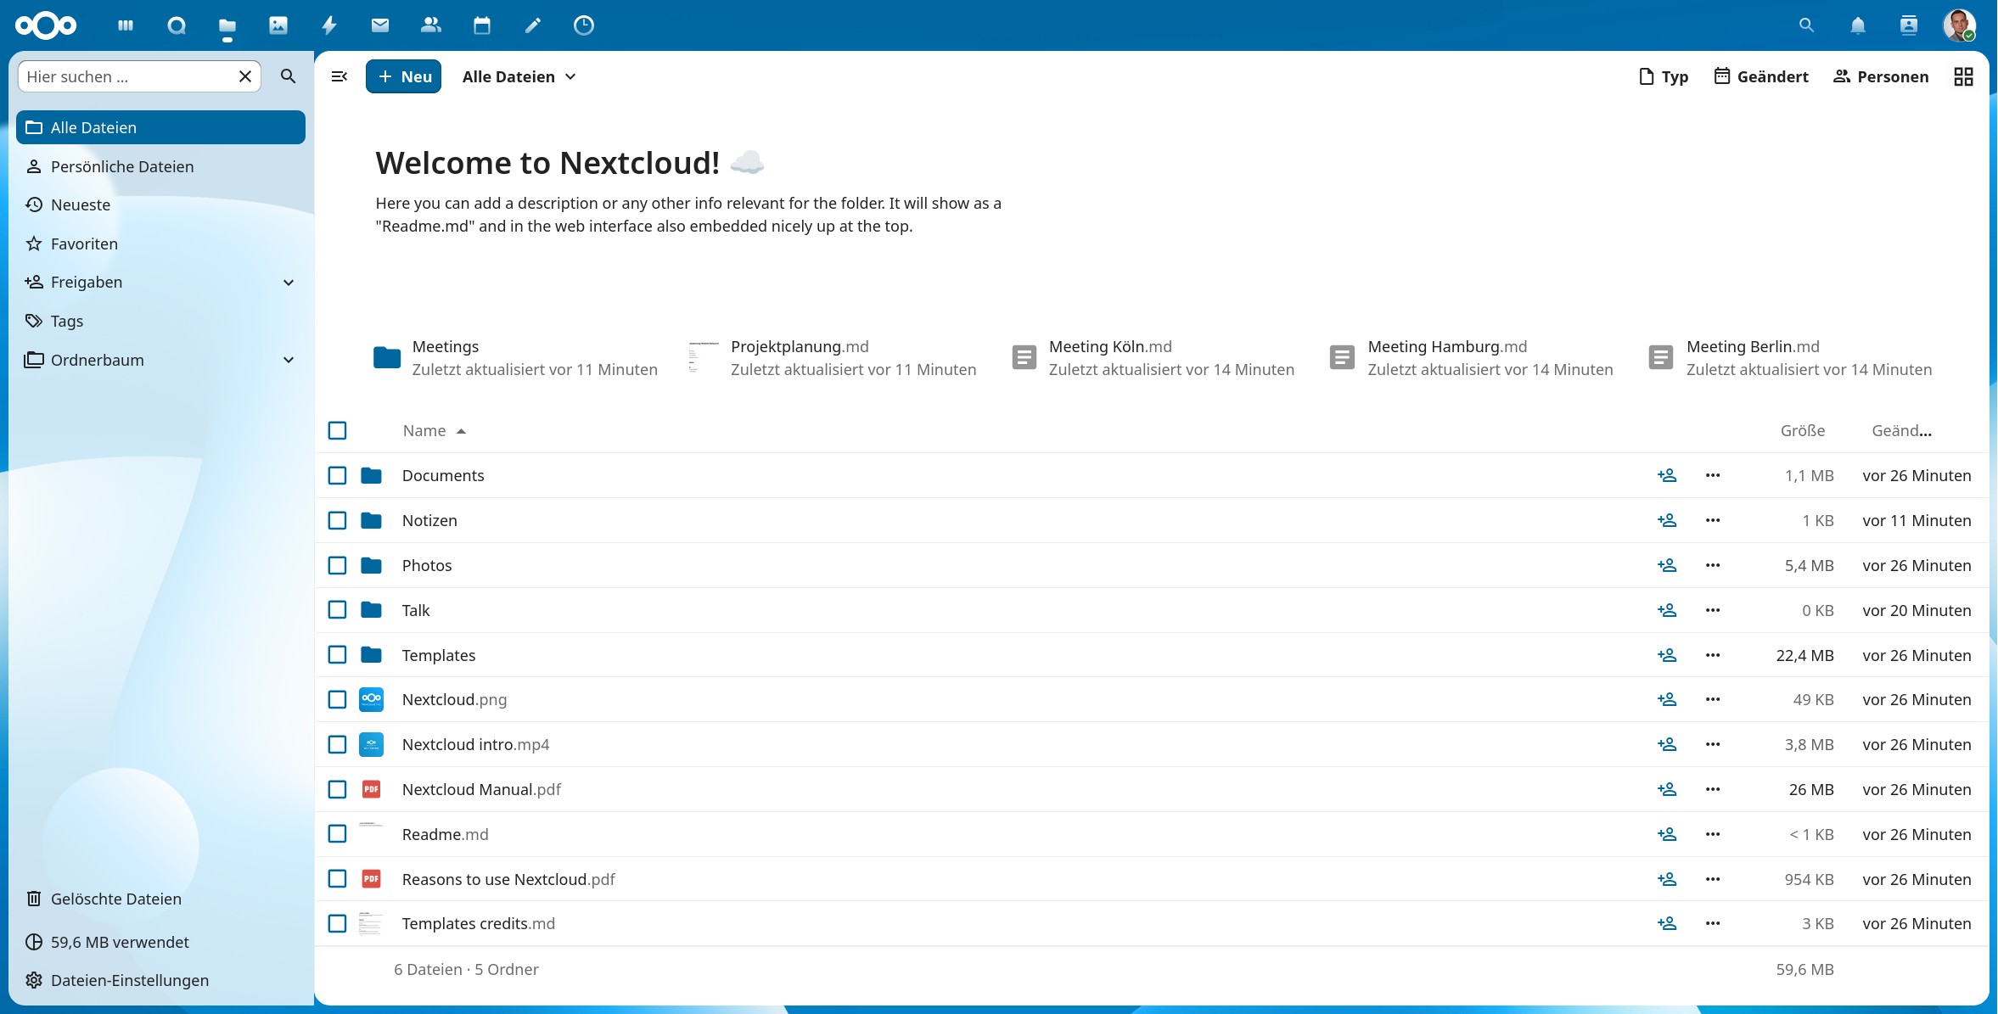Select the Talk folder checkbox

[x=337, y=610]
